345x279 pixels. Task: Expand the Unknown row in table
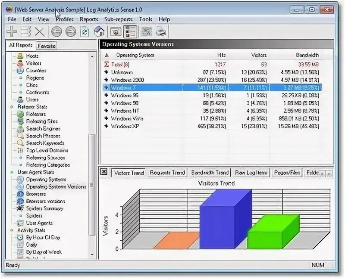pyautogui.click(x=106, y=72)
